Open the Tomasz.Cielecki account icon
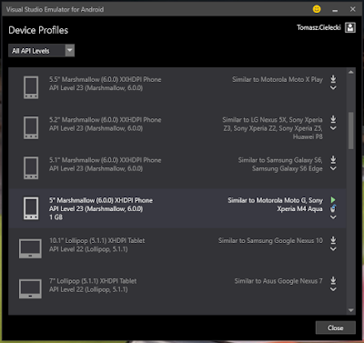Viewport: 364px width, 343px height. [350, 27]
